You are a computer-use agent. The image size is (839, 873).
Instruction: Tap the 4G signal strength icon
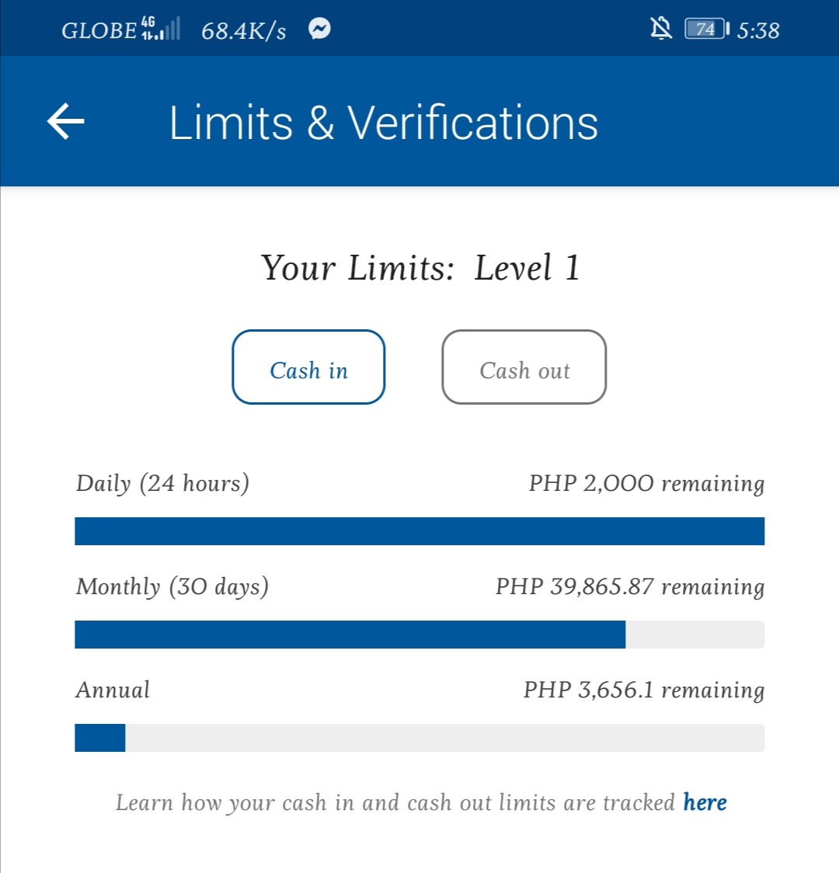(161, 29)
